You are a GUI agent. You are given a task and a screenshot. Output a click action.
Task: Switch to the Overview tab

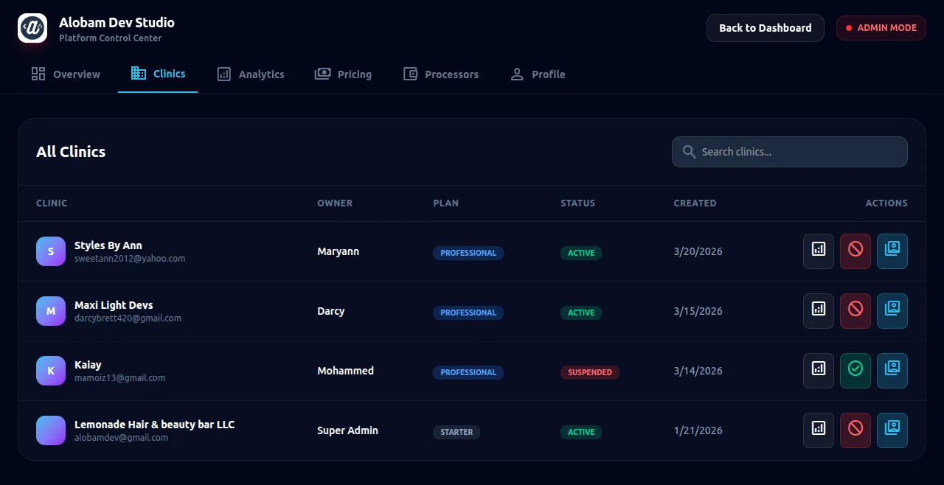[x=66, y=74]
